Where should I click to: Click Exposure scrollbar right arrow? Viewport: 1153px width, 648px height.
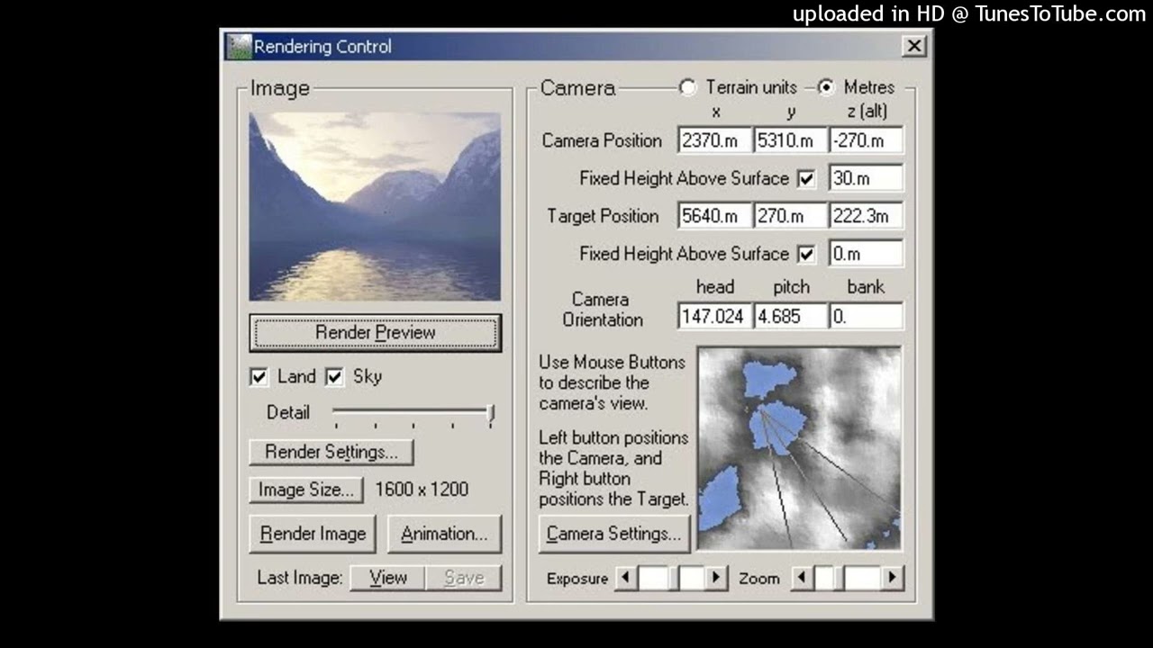[716, 578]
